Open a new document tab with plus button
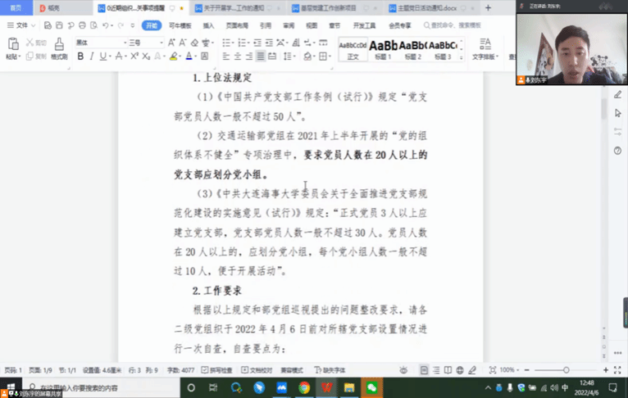Screen dimensions: 628x398 [x=489, y=7]
